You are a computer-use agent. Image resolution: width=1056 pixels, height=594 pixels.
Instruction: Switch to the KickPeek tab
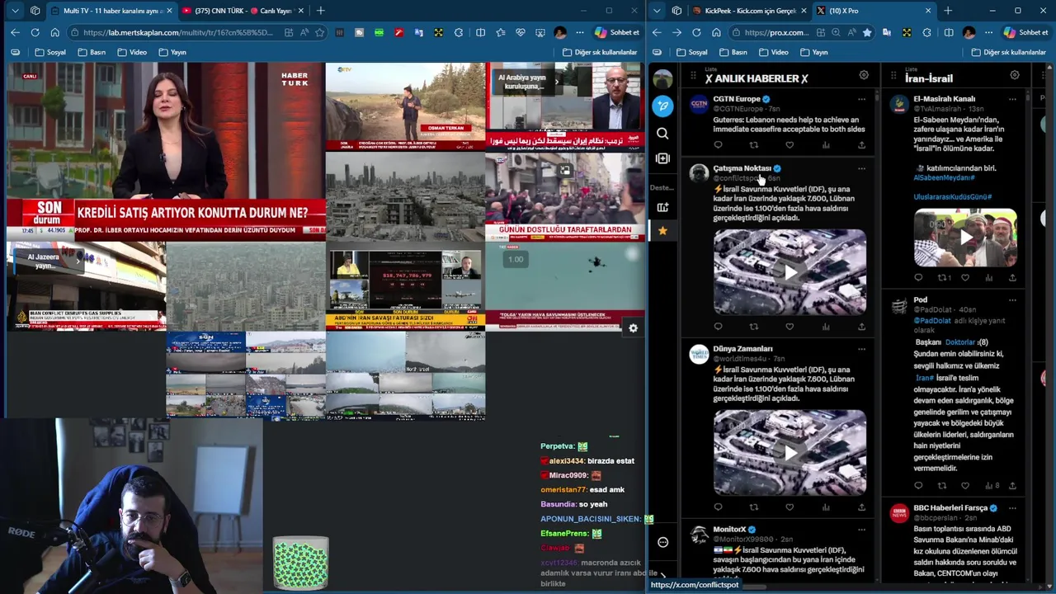(x=750, y=11)
